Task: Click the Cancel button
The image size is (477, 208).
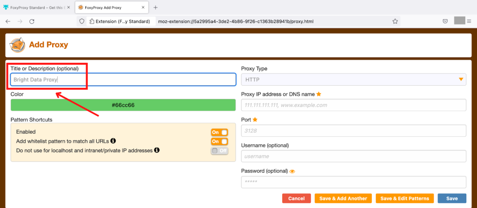Action: 297,198
